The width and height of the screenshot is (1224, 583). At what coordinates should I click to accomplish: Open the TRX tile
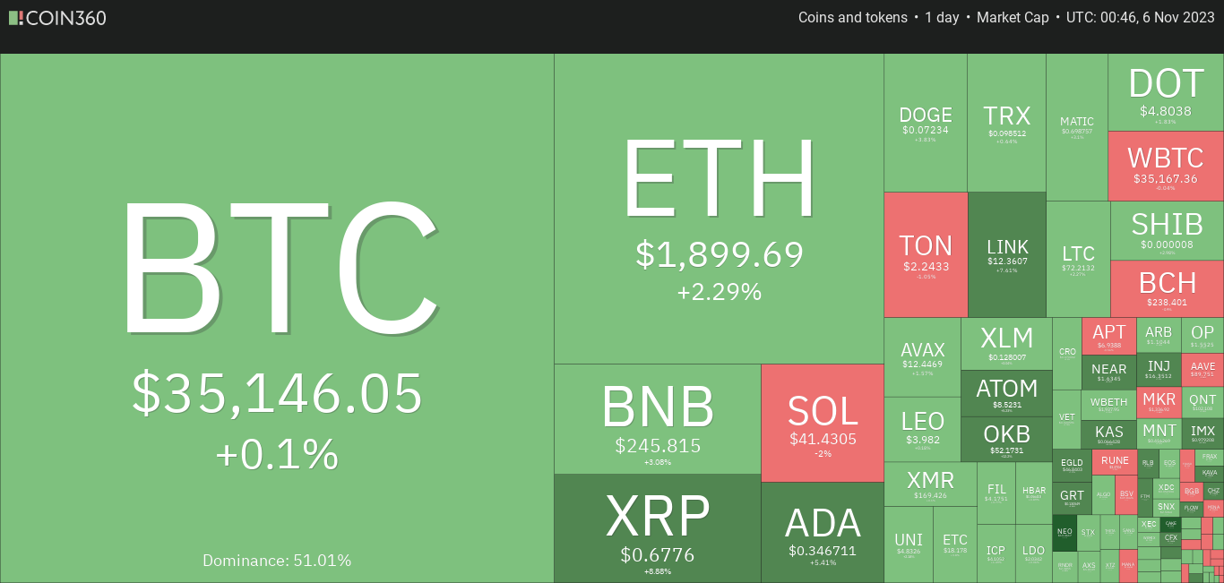1006,123
